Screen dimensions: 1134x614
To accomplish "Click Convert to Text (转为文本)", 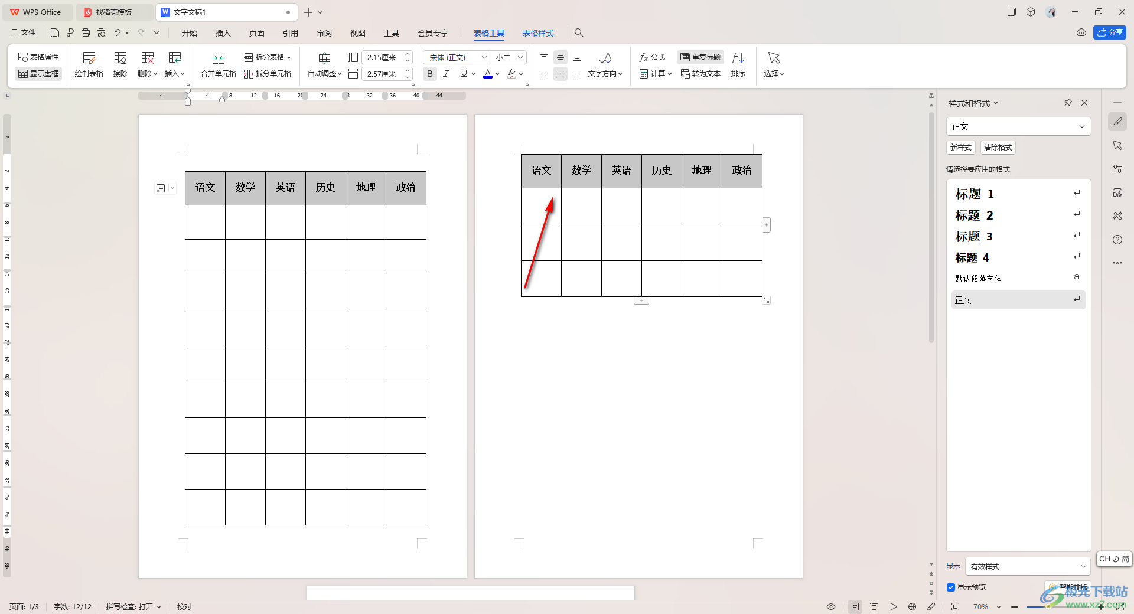I will pos(700,74).
